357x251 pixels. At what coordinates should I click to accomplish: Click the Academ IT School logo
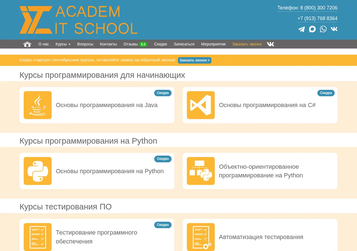(79, 20)
